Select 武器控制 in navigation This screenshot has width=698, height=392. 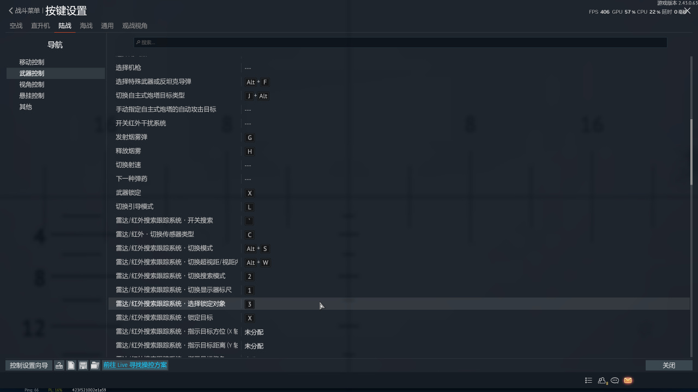pyautogui.click(x=56, y=73)
